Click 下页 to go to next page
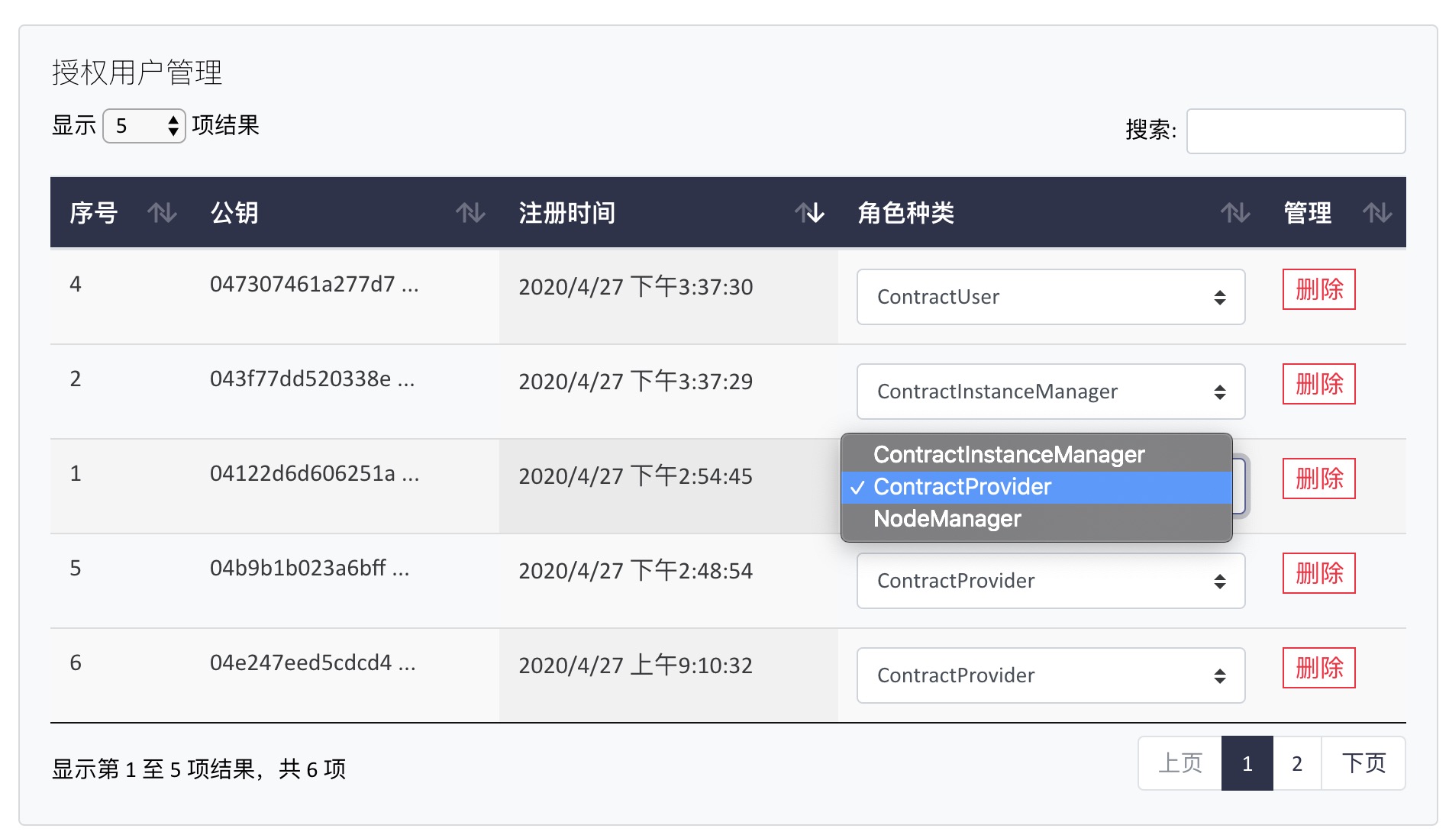Image resolution: width=1449 pixels, height=838 pixels. [x=1363, y=763]
